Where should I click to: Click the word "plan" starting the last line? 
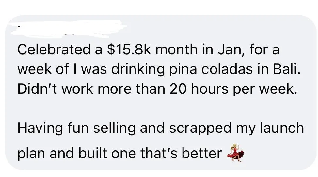[x=31, y=154]
